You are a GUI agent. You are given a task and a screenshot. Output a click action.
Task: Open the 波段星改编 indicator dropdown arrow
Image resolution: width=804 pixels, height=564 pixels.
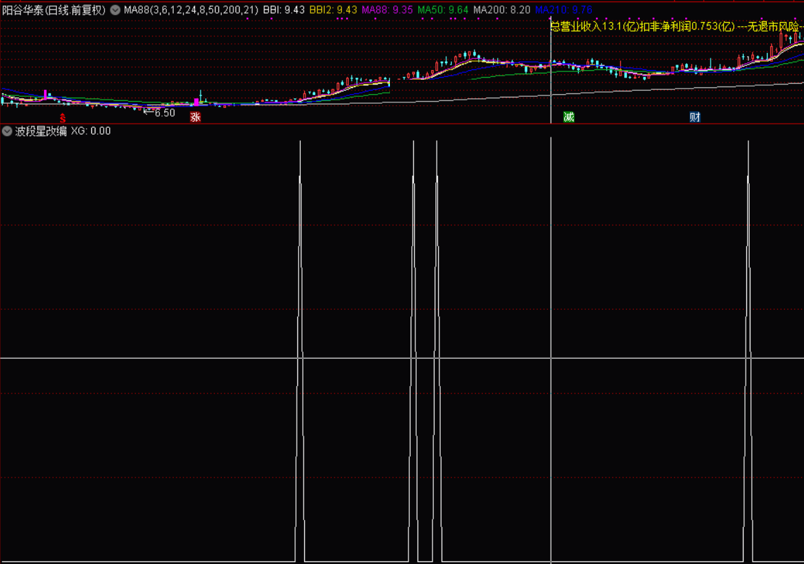7,131
